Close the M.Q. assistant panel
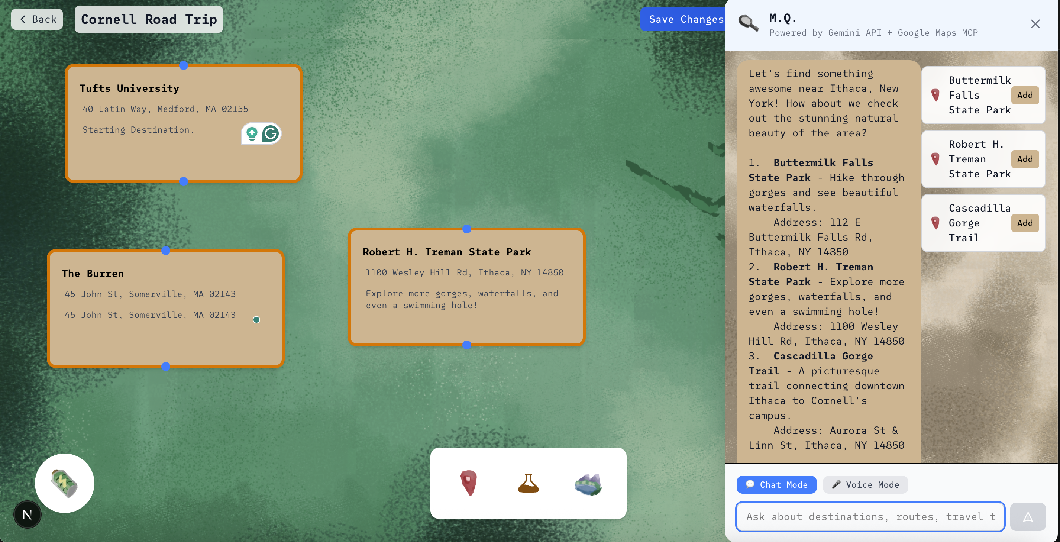The image size is (1060, 542). [1035, 24]
